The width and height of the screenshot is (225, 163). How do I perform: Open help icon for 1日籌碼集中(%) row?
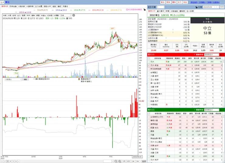pos(173,33)
